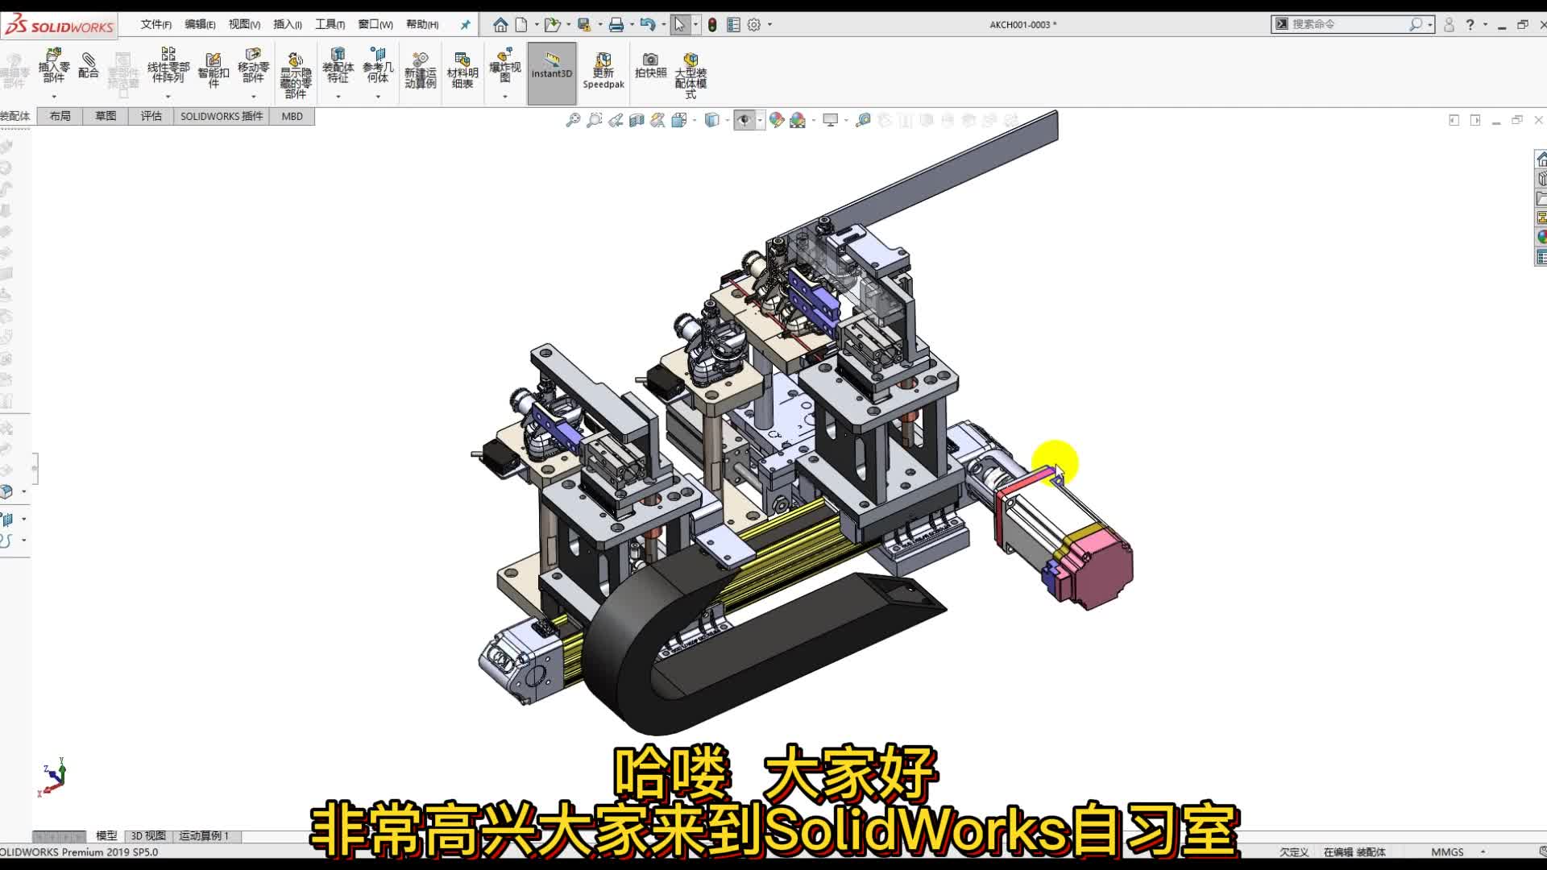Click Zoom to Area icon
1547x870 pixels.
(594, 120)
